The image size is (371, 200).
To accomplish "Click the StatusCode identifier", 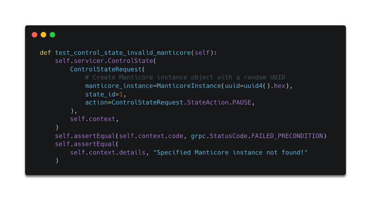I will click(229, 136).
